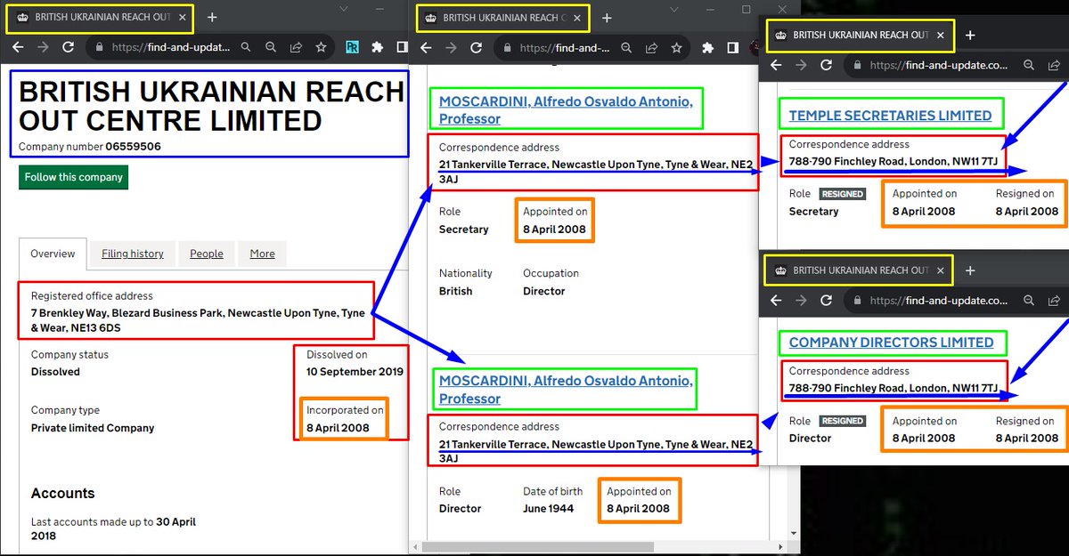Open Extensions puzzle icon in Moscardini window

709,48
